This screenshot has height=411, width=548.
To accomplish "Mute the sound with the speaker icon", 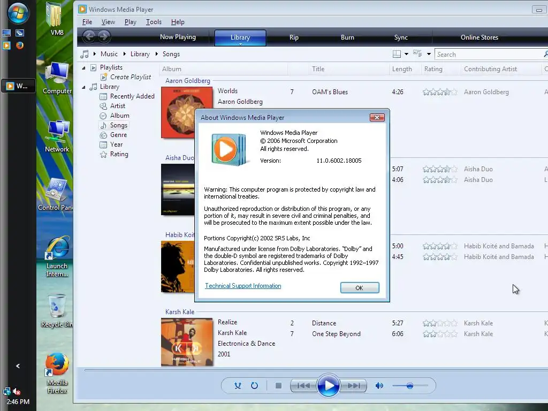I will (x=379, y=386).
